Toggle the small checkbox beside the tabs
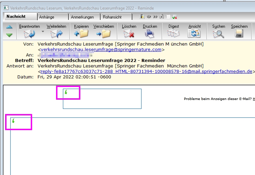The width and height of the screenshot is (255, 175). click(168, 17)
